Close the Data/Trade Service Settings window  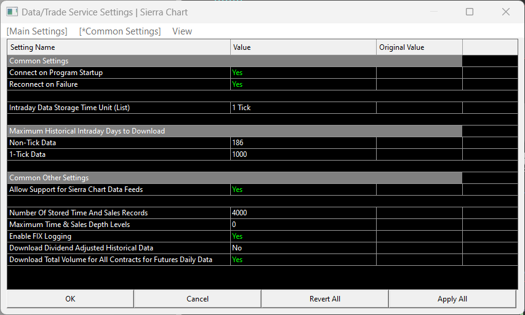pos(505,12)
